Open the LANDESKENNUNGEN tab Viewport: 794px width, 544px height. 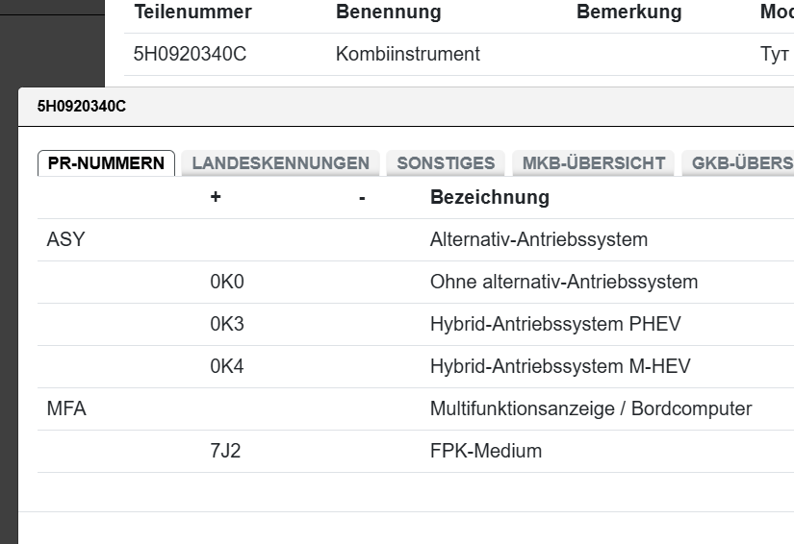[280, 163]
